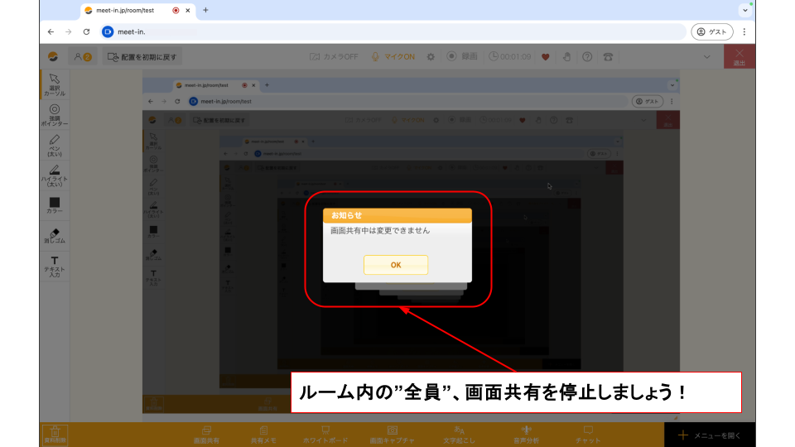Select the 消しゴム eraser tool
795x447 pixels.
pyautogui.click(x=55, y=236)
